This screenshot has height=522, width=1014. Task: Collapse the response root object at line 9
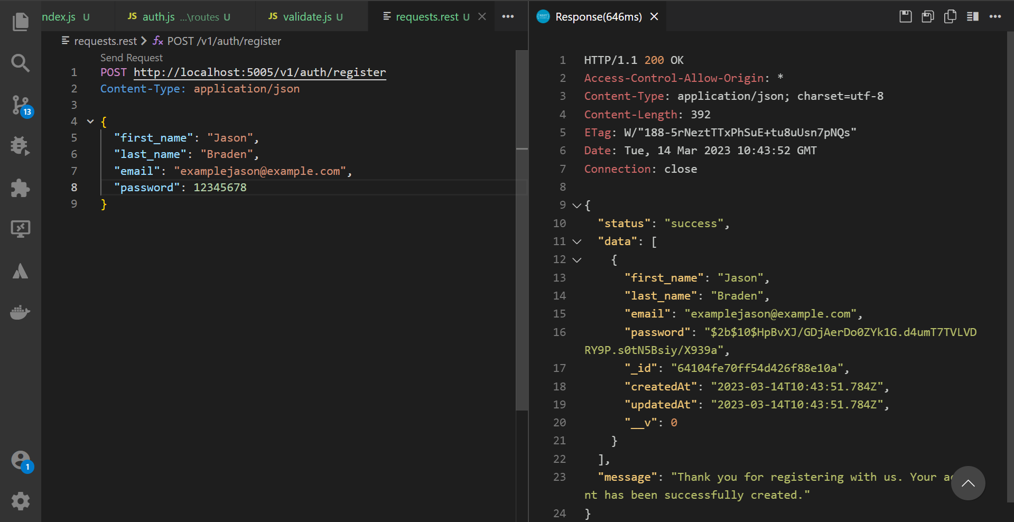pos(577,206)
